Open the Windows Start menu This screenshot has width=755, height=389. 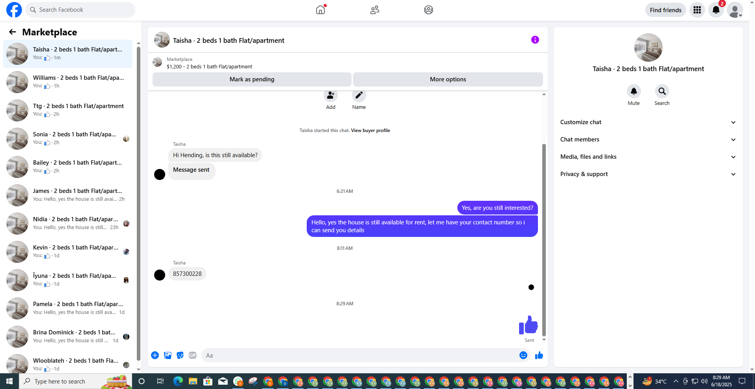click(9, 381)
